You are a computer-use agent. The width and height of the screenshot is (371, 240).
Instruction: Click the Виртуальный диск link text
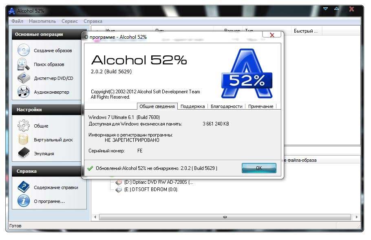click(x=53, y=140)
